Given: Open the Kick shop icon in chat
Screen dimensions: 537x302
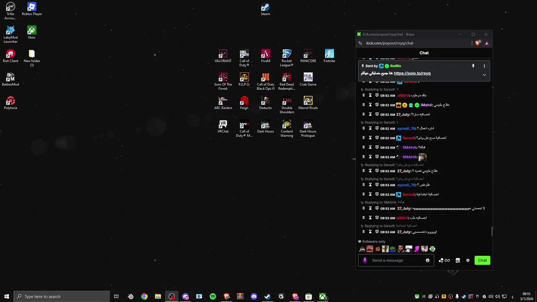Looking at the screenshot, I should point(458,260).
